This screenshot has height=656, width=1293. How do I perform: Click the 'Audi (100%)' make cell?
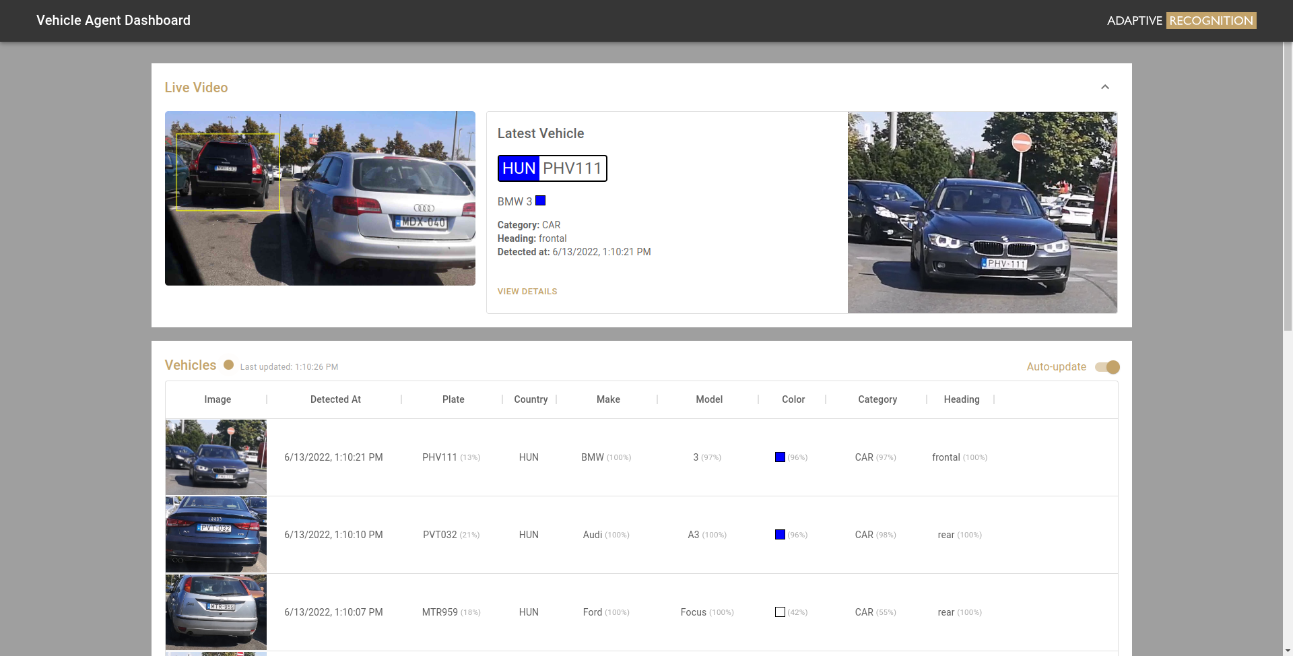[606, 535]
